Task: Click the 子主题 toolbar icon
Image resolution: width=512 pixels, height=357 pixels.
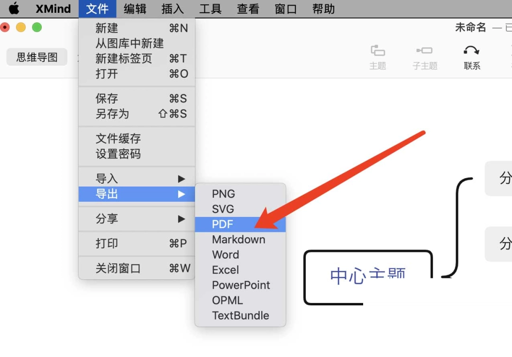Action: [x=425, y=57]
